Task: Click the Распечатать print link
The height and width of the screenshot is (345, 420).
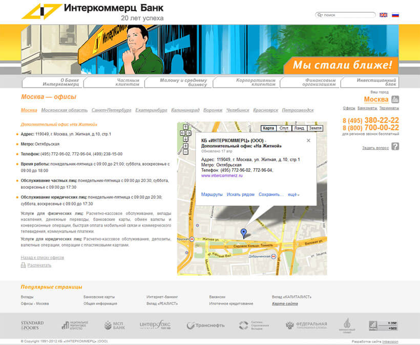Action: pos(39,265)
